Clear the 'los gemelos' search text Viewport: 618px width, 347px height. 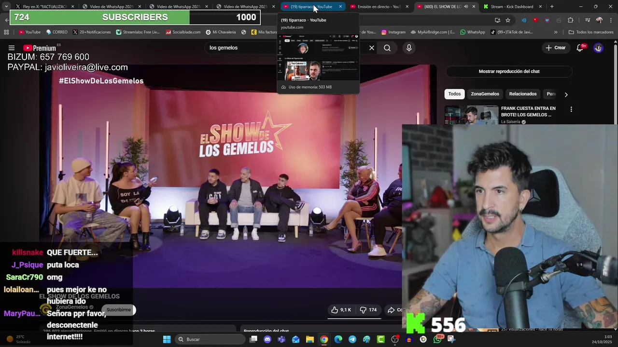(x=372, y=48)
